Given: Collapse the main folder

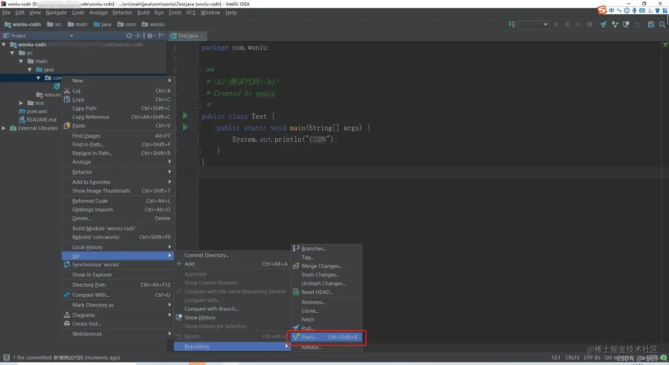Looking at the screenshot, I should pos(21,61).
